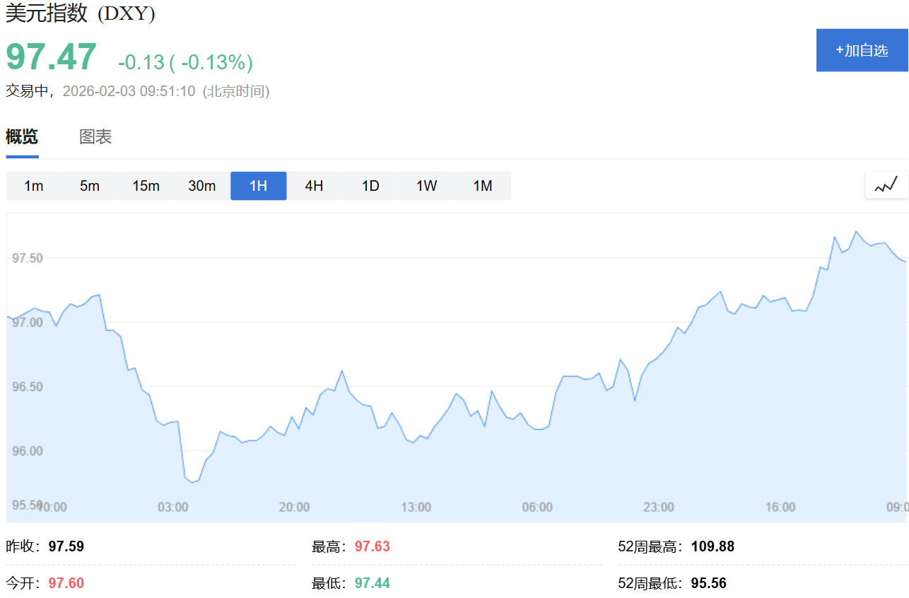Image resolution: width=909 pixels, height=598 pixels.
Task: Set chart period to 4H
Action: tap(314, 186)
